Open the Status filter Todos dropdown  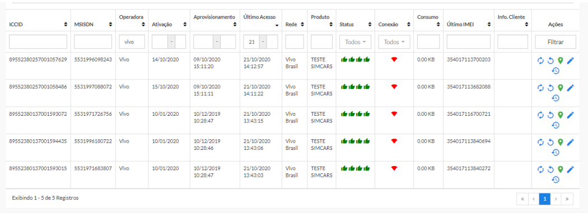pos(355,42)
